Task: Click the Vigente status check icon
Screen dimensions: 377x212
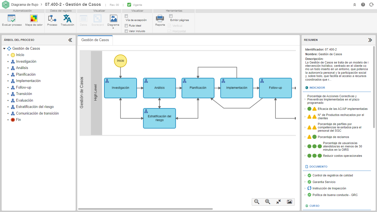Action: point(129,5)
